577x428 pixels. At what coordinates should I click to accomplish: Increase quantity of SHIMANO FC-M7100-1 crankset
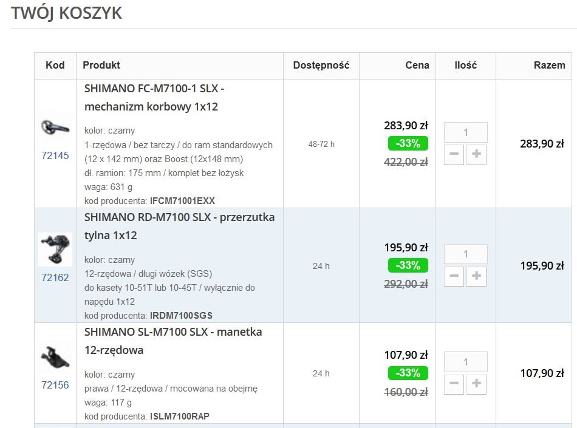coord(476,154)
